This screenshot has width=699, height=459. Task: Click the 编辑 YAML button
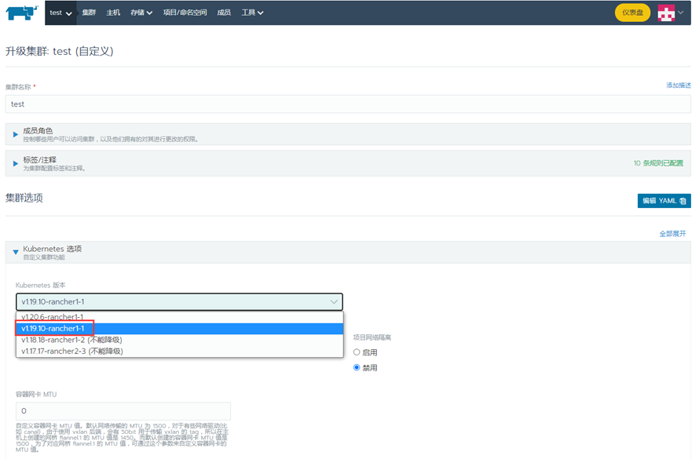point(664,201)
